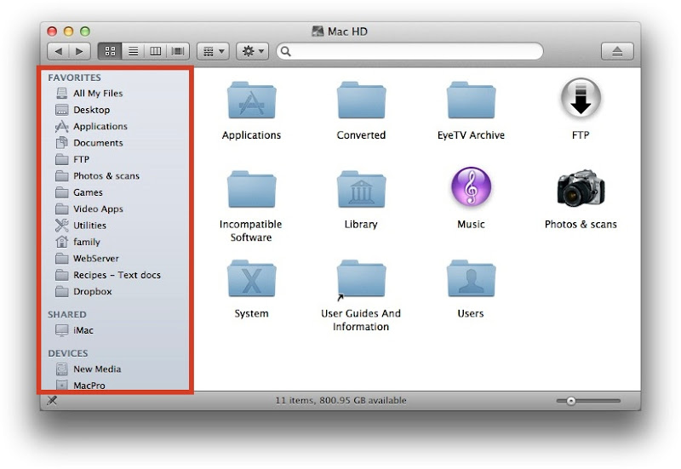
Task: Switch to column view
Action: pos(156,51)
